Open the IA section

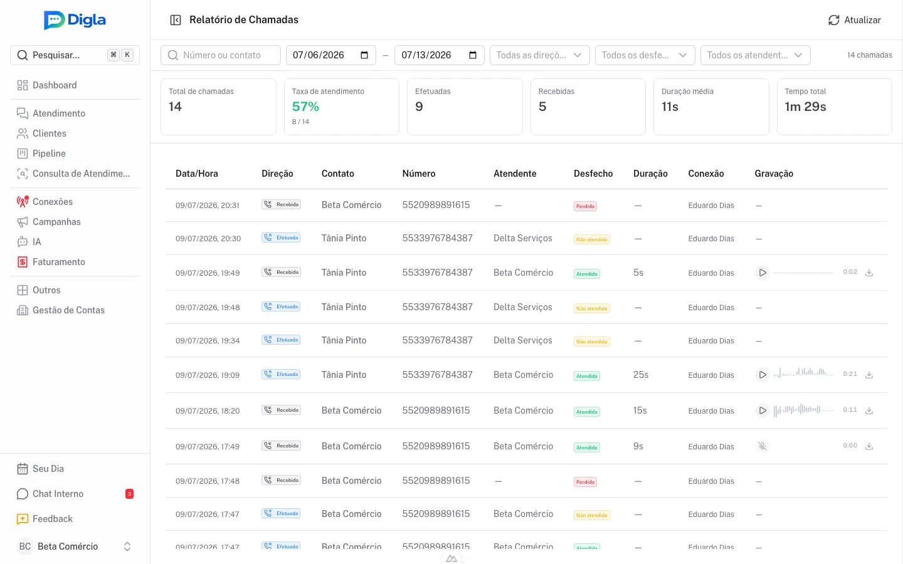click(75, 242)
